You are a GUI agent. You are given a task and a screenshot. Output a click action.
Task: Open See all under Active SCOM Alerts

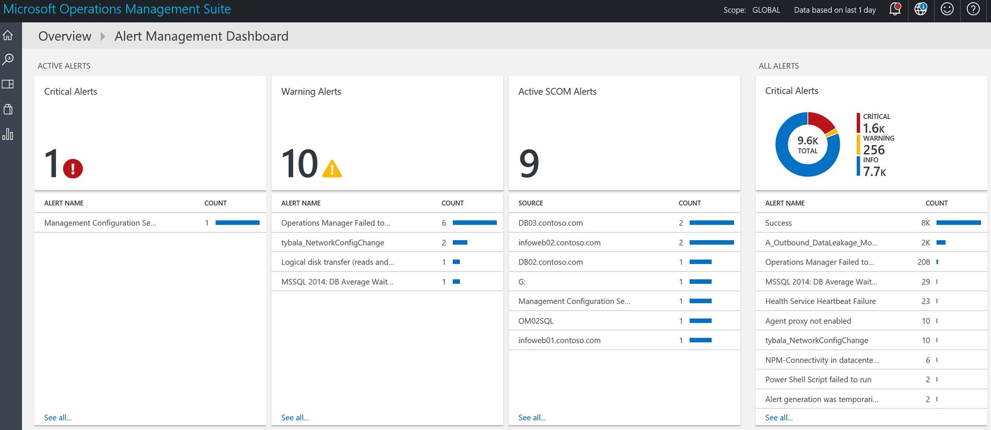pos(532,417)
